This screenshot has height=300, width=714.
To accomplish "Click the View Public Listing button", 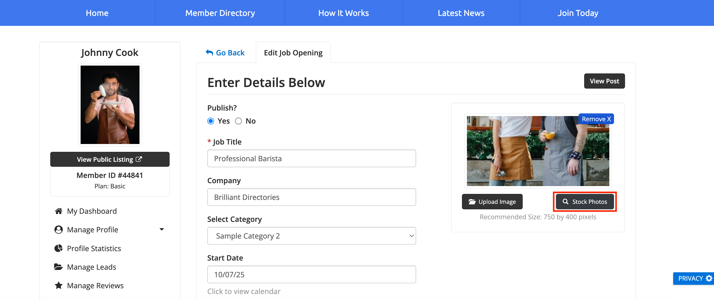I will click(x=110, y=159).
